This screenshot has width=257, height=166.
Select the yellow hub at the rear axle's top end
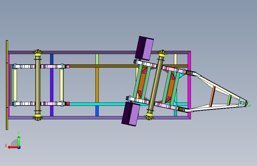tap(38, 53)
